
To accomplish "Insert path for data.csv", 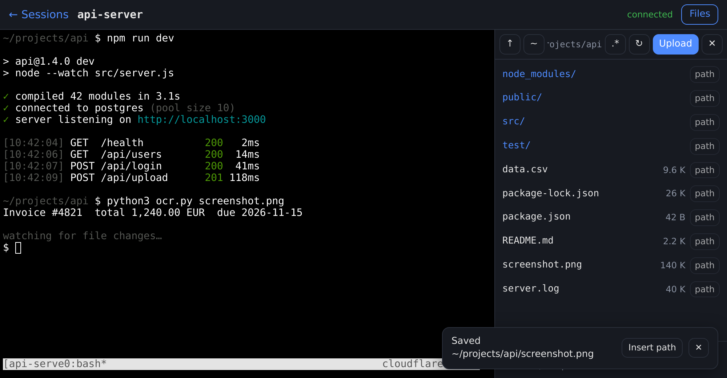I will [x=704, y=170].
